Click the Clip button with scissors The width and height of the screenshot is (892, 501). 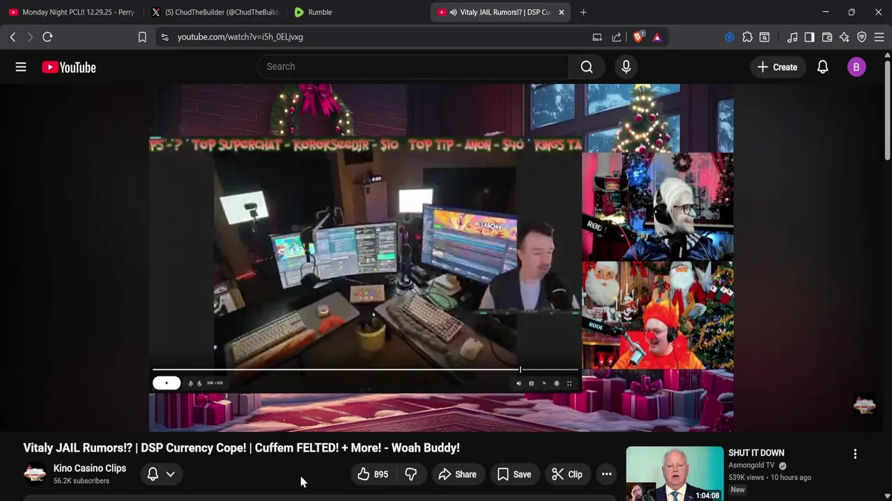click(x=567, y=475)
